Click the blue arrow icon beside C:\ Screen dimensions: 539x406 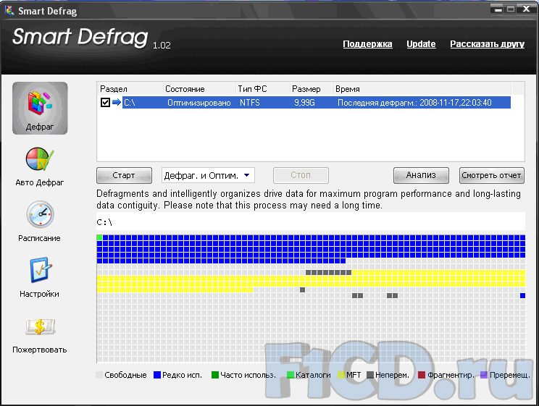[x=117, y=102]
